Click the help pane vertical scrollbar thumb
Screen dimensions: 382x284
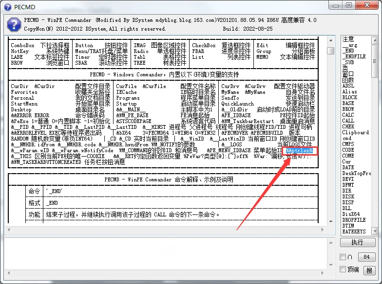click(x=330, y=51)
